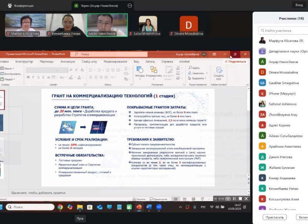The height and width of the screenshot is (224, 308).
Task: Open PowerPoint from the taskbar
Action: (139, 207)
